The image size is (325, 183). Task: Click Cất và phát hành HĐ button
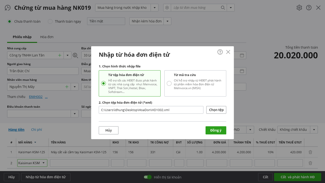coord(298,177)
